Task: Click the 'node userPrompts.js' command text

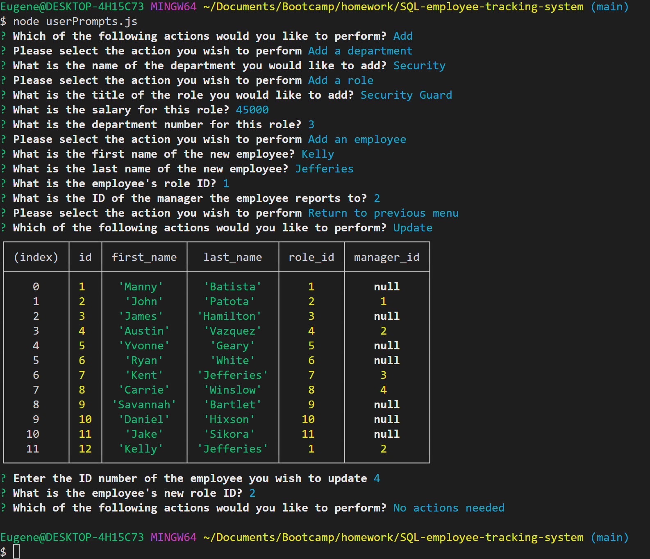Action: click(75, 21)
